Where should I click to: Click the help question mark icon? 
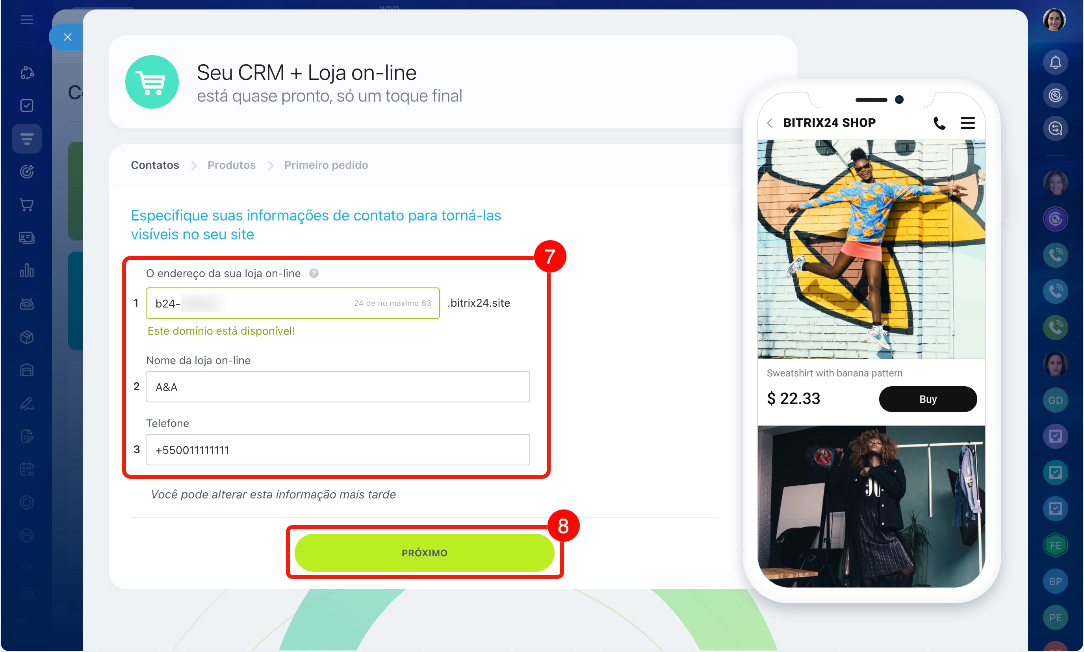tap(314, 273)
